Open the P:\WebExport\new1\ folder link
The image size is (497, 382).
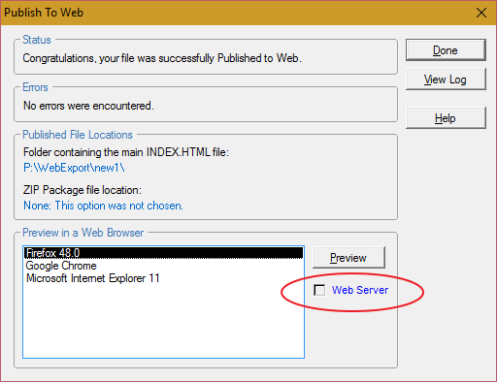[x=74, y=168]
